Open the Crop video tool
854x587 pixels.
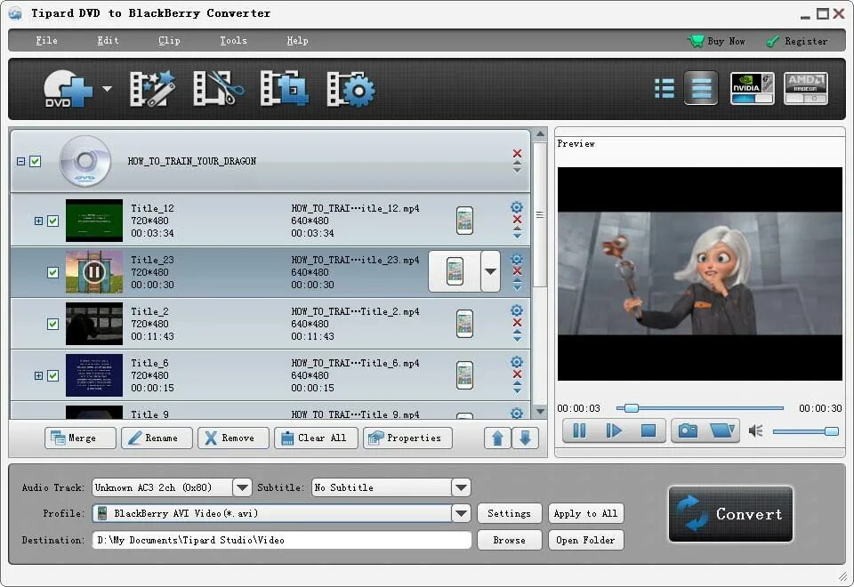click(285, 88)
